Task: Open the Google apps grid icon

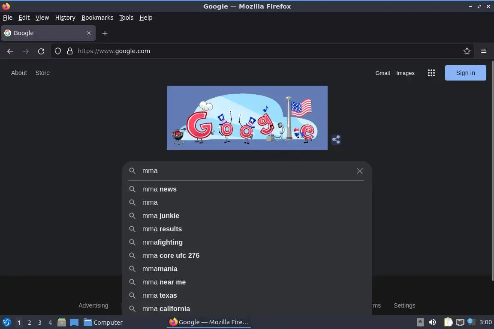Action: click(431, 73)
